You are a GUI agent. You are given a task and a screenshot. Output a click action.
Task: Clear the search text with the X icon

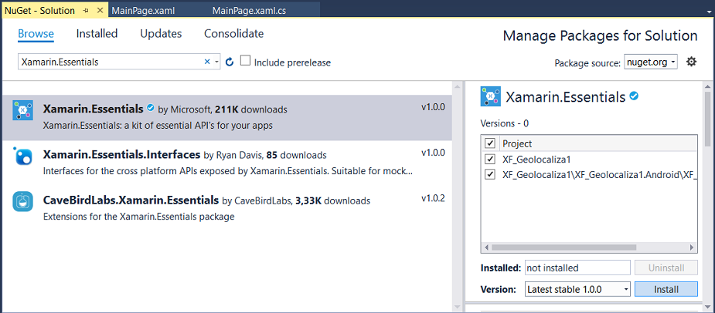tap(207, 62)
